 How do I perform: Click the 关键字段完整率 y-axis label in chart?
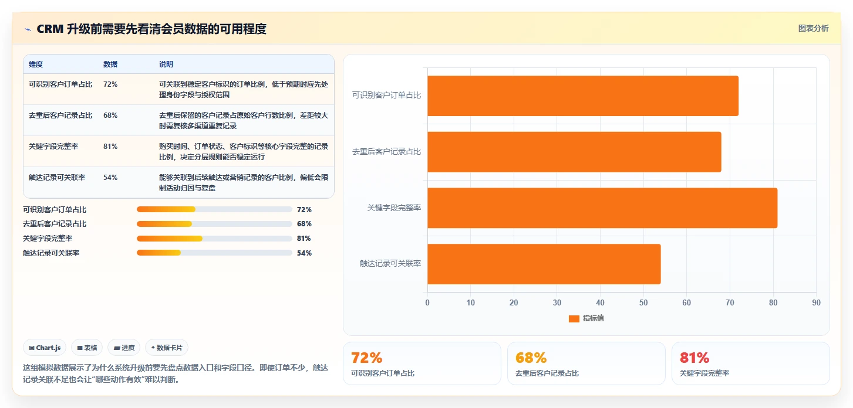pos(394,208)
